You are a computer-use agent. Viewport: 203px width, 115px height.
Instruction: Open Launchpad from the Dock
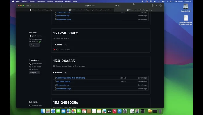pyautogui.click(x=48, y=111)
